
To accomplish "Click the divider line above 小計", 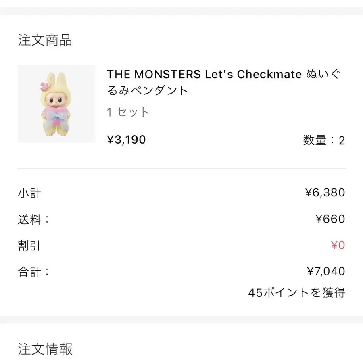I will (181, 169).
